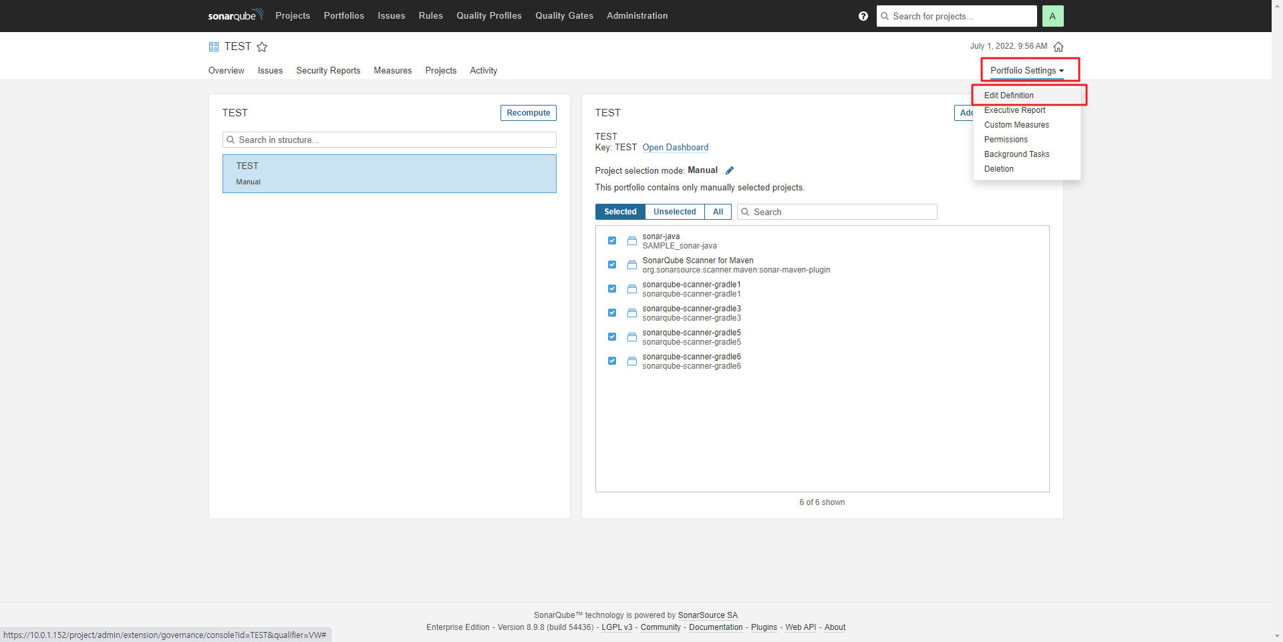Star the TEST portfolio as favorite
Image resolution: width=1283 pixels, height=642 pixels.
coord(262,47)
